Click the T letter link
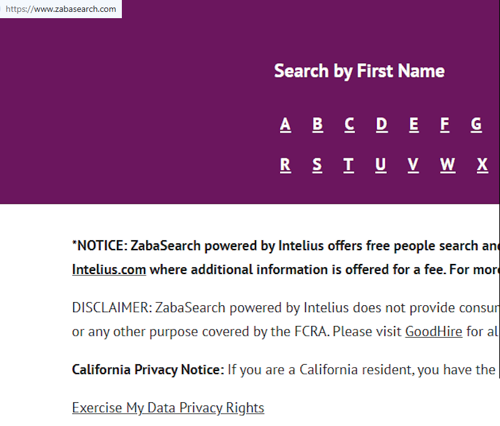 pos(348,165)
